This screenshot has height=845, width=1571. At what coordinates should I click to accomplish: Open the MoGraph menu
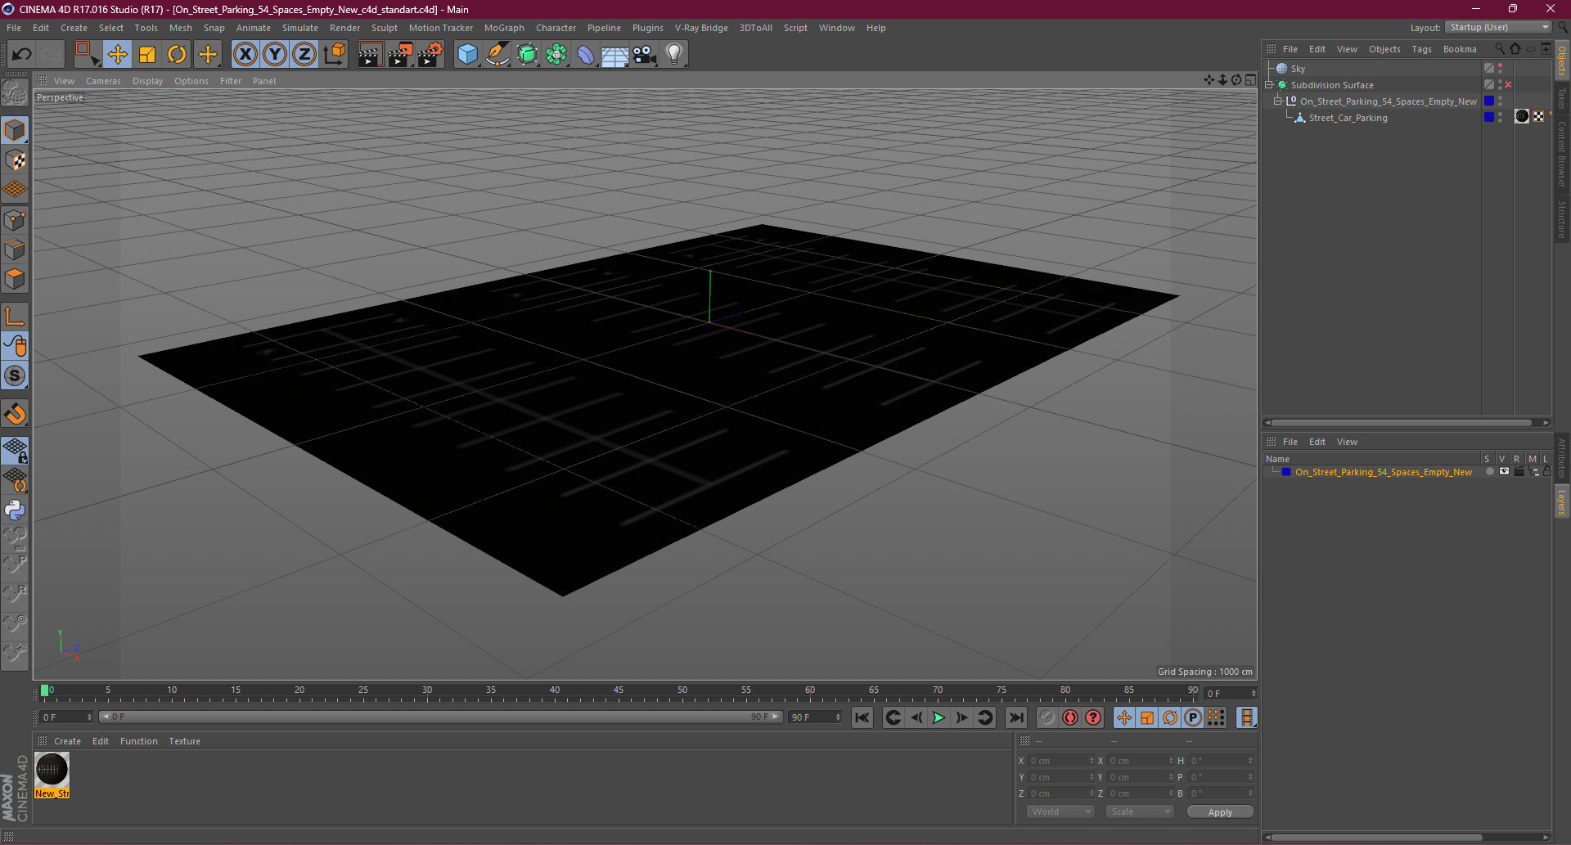pyautogui.click(x=504, y=28)
